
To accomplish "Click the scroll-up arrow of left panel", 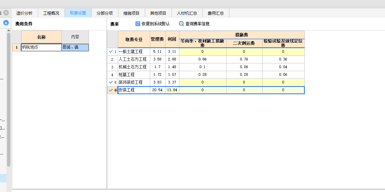I will 9,30.
